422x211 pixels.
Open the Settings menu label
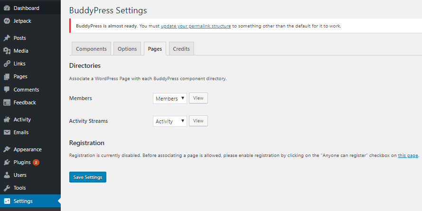23,201
